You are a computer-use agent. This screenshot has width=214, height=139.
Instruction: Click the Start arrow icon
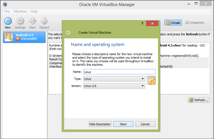tap(32, 21)
